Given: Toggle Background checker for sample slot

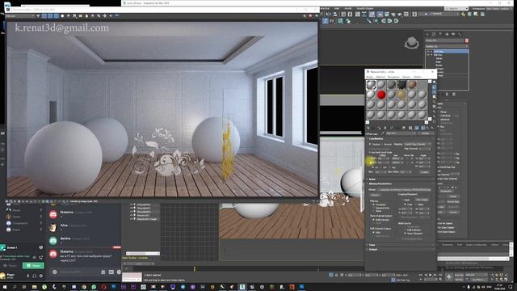Looking at the screenshot, I should click(x=435, y=92).
